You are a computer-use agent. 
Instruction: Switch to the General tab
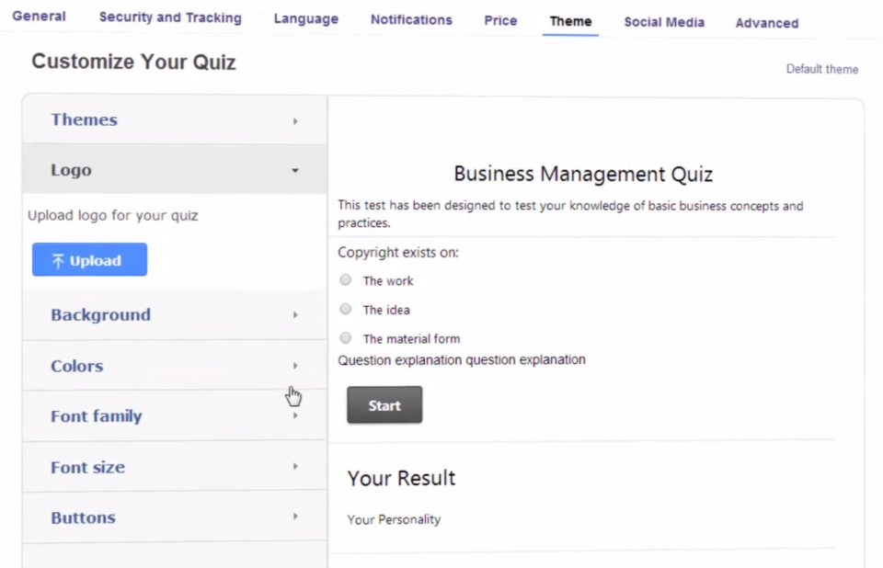(x=39, y=16)
